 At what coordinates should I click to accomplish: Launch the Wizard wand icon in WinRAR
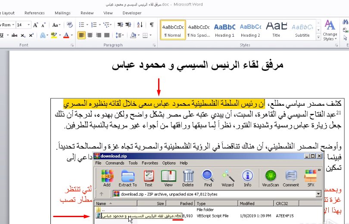tap(227, 178)
